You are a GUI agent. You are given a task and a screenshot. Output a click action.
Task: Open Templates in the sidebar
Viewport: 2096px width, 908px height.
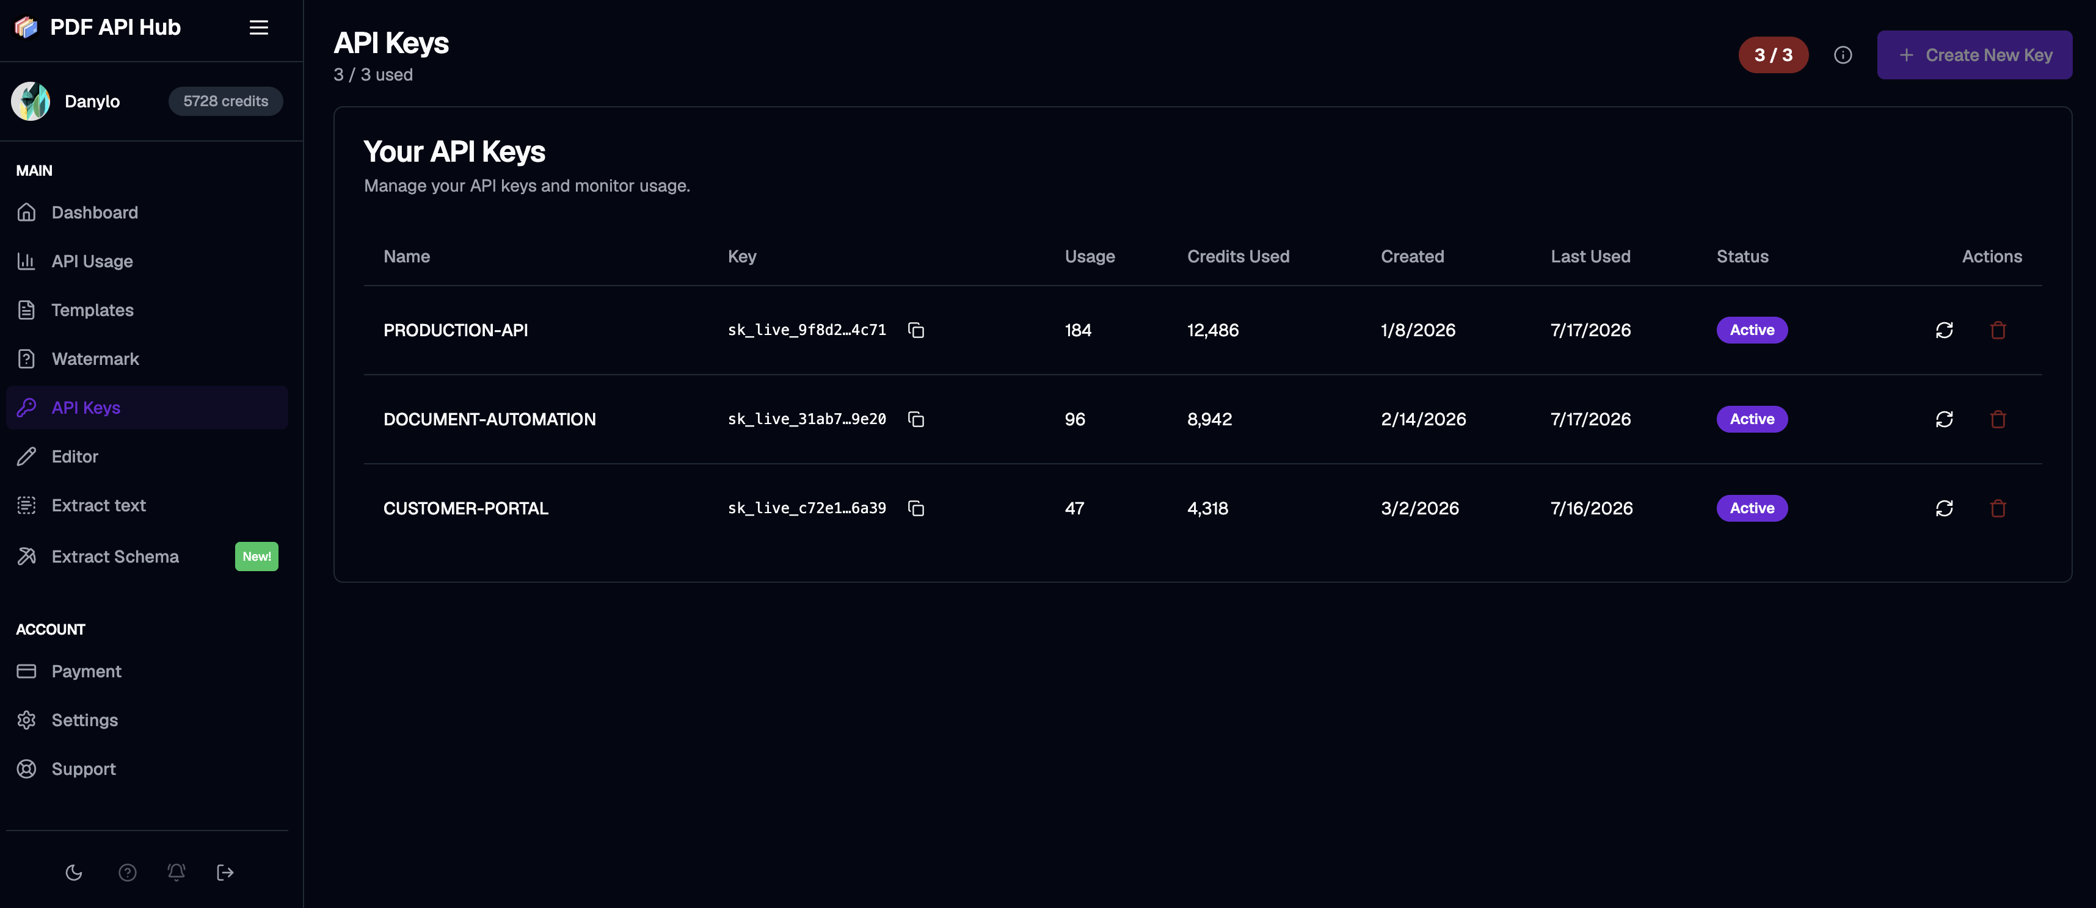[147, 310]
